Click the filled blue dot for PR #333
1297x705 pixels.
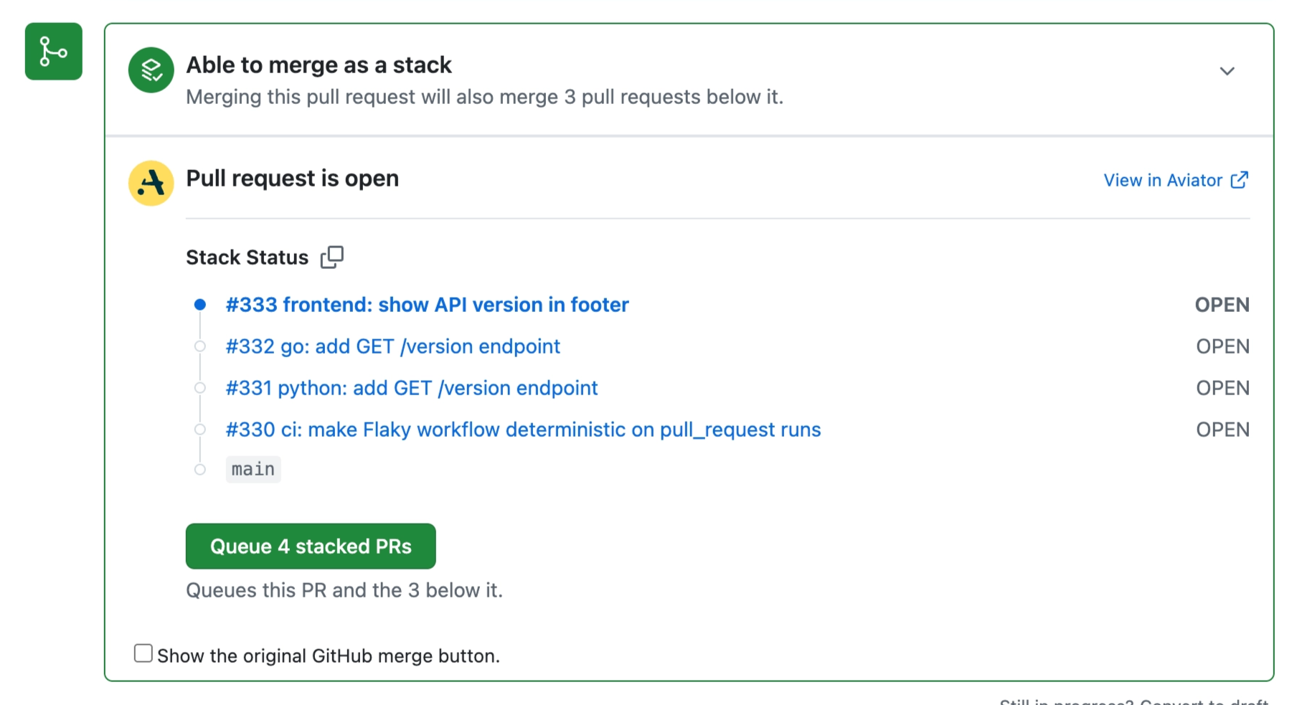[x=200, y=305]
